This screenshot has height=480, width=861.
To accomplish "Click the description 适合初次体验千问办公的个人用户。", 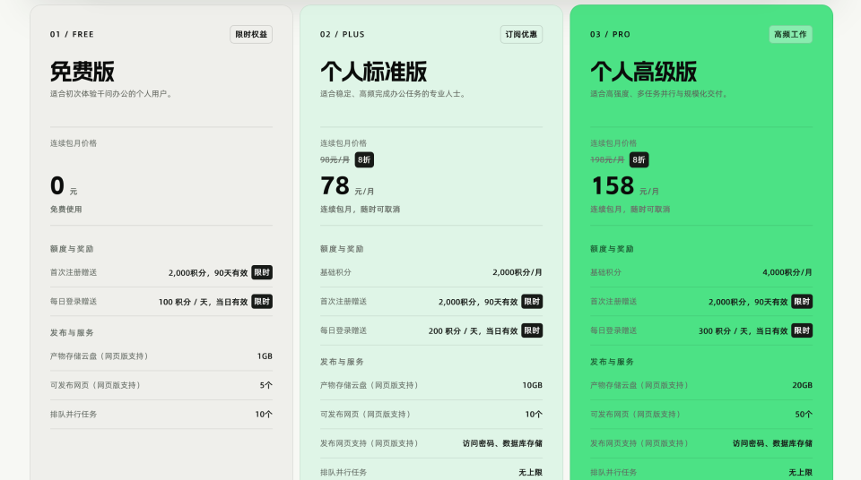I will point(112,94).
